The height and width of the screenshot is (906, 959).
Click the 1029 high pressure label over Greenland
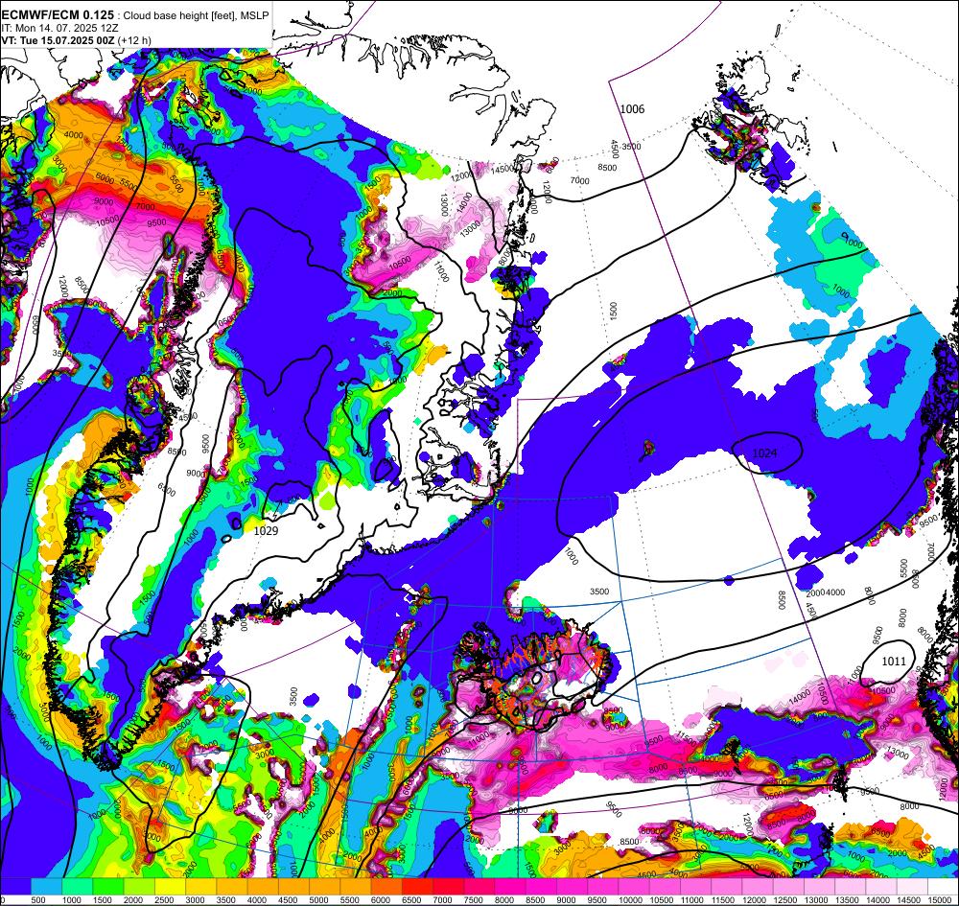coord(266,530)
